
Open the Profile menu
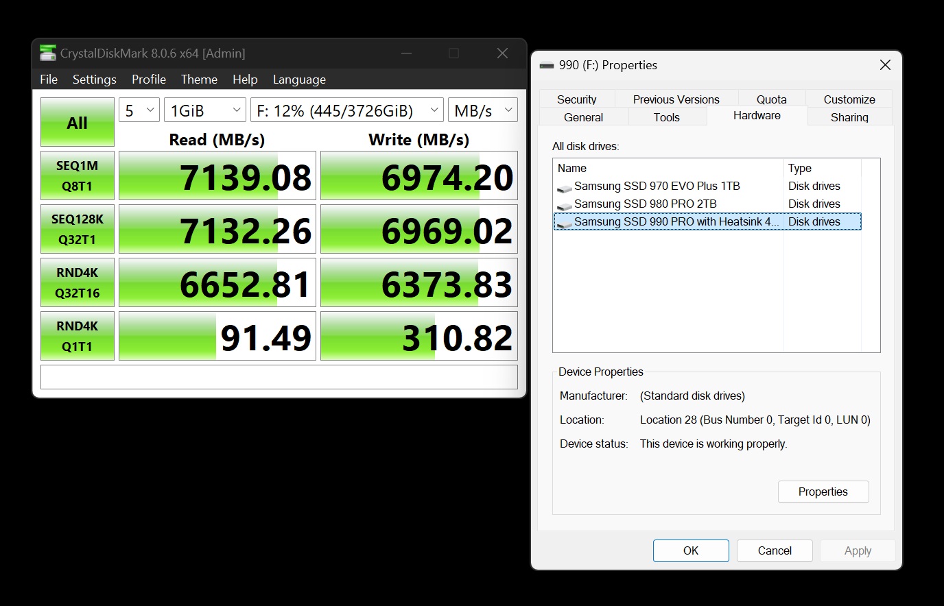pyautogui.click(x=149, y=80)
